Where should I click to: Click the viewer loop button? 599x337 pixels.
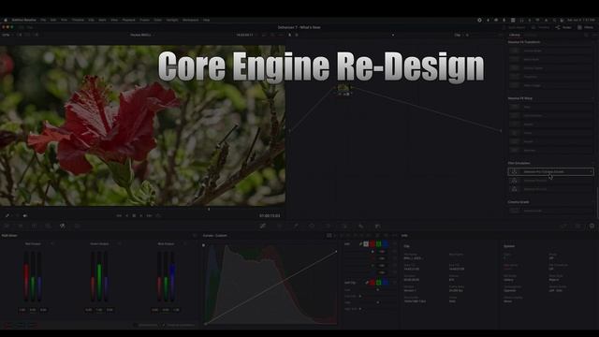point(158,216)
